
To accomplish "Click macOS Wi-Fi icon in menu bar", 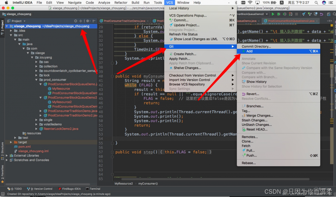I will click(250, 3).
